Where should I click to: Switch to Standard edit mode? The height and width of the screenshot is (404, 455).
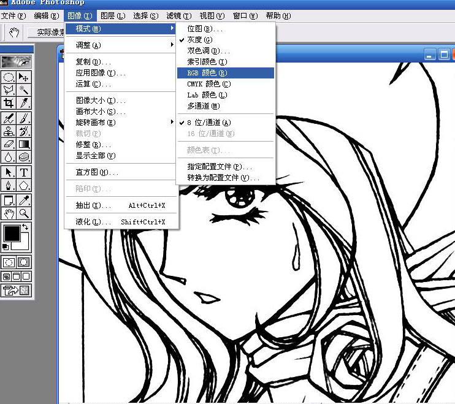point(9,262)
